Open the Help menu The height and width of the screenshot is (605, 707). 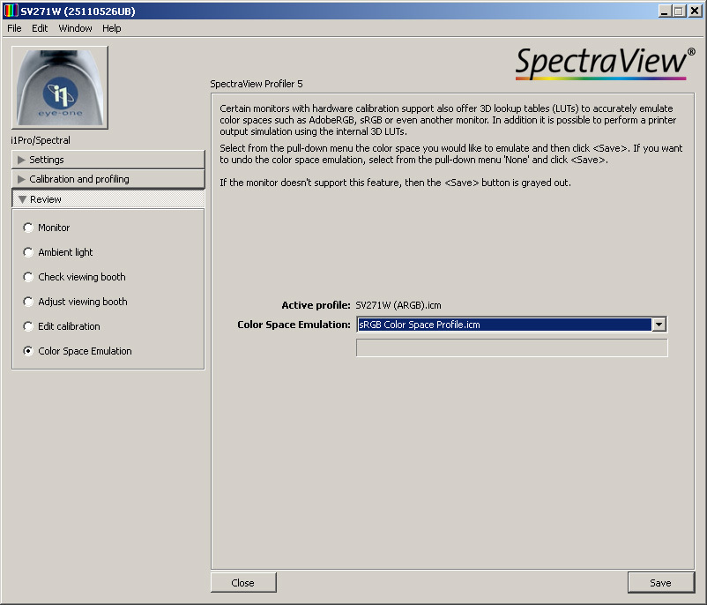(x=111, y=28)
